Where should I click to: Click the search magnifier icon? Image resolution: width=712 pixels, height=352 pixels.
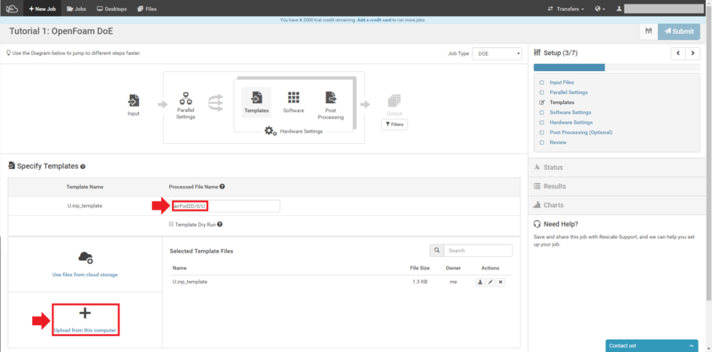(x=437, y=251)
